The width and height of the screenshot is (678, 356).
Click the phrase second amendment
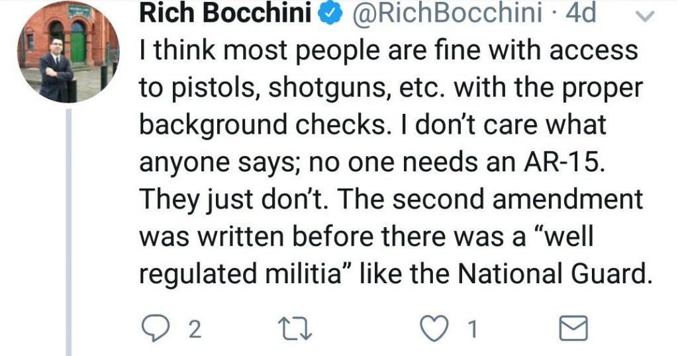[518, 199]
